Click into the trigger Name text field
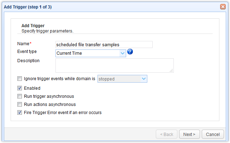The height and width of the screenshot is (143, 230). pyautogui.click(x=104, y=44)
